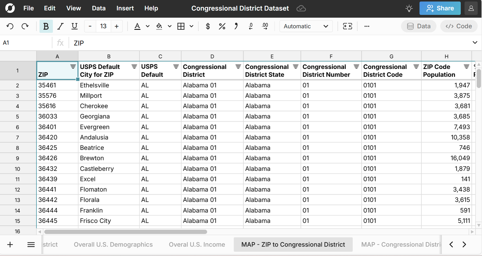Viewport: 482px width, 256px height.
Task: Apply currency dollar format
Action: click(208, 26)
